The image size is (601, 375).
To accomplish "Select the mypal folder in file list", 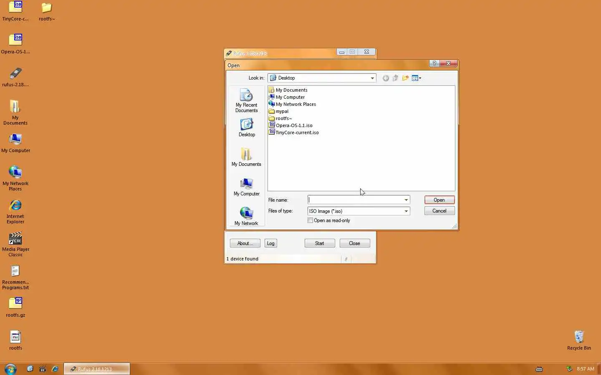I will pos(278,111).
